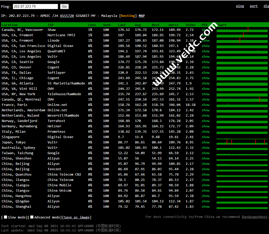Enable the Advanced mode checkbox
269x234 pixels.
tap(32, 217)
